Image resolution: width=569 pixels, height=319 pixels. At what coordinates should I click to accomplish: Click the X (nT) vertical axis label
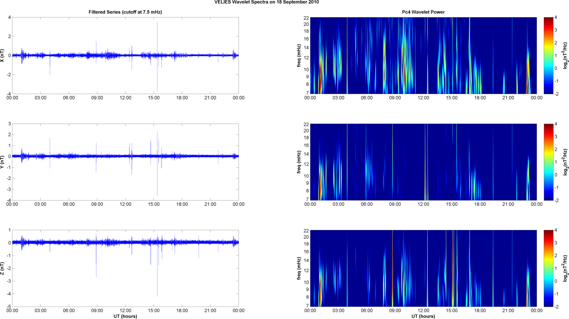pos(3,55)
